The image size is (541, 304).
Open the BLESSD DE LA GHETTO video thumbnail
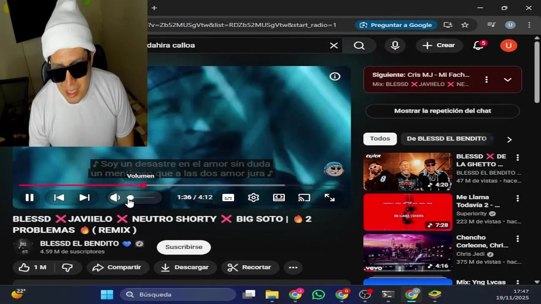[407, 171]
